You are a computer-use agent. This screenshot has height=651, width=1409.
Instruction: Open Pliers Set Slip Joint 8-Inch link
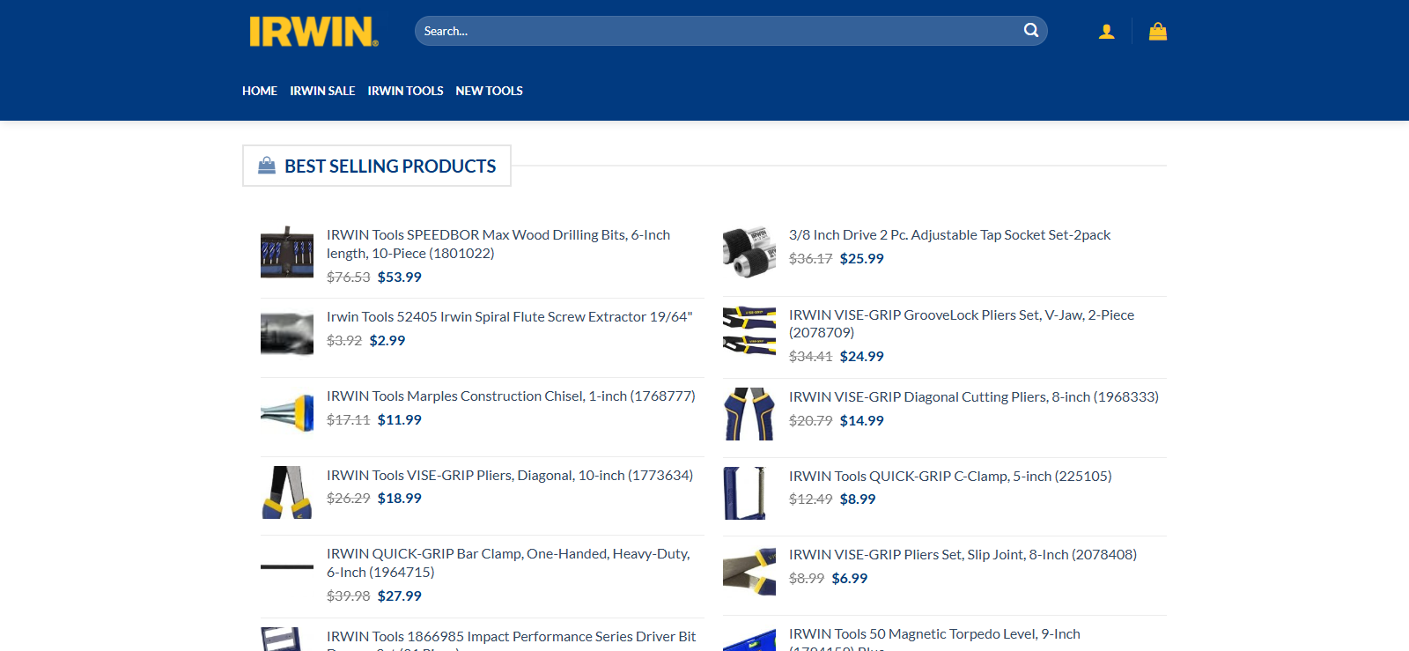click(963, 555)
